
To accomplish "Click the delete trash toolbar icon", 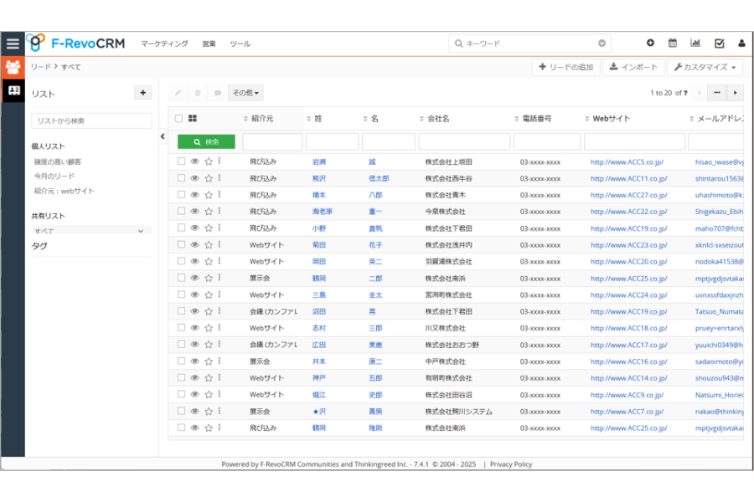I will (198, 93).
